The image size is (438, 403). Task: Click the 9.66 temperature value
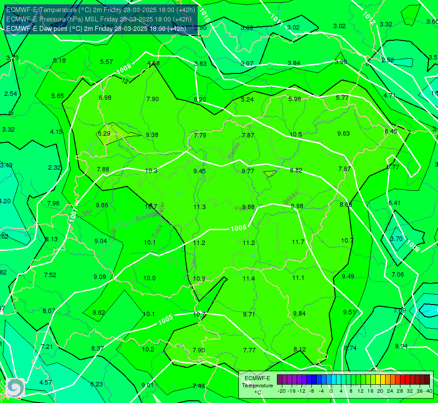pyautogui.click(x=102, y=205)
